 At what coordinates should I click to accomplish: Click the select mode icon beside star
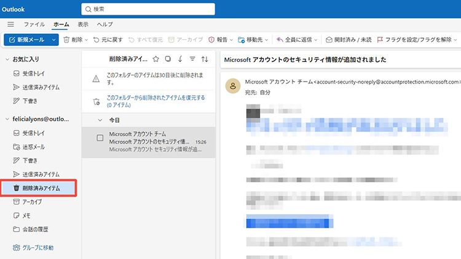(168, 59)
